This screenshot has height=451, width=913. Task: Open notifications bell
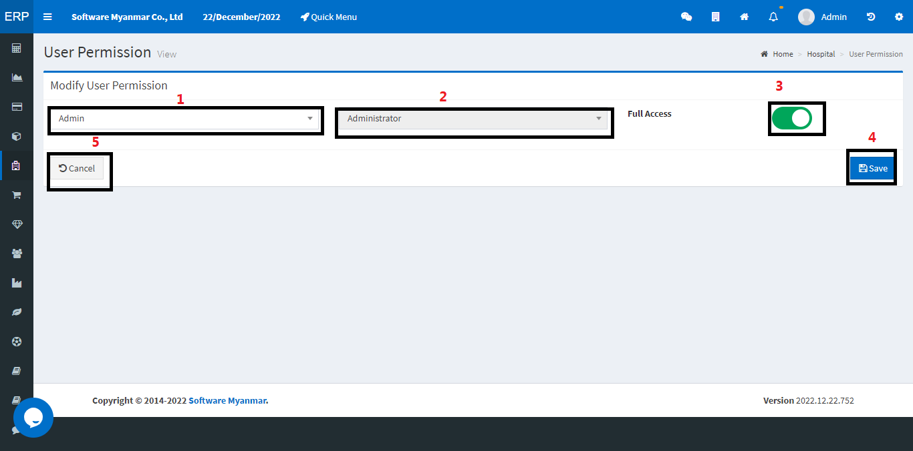point(773,17)
